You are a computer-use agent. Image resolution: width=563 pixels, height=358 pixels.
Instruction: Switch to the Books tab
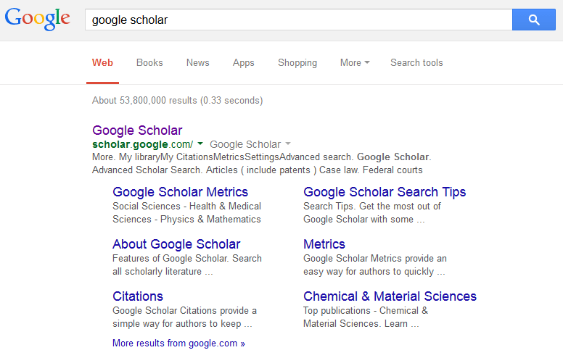(149, 62)
